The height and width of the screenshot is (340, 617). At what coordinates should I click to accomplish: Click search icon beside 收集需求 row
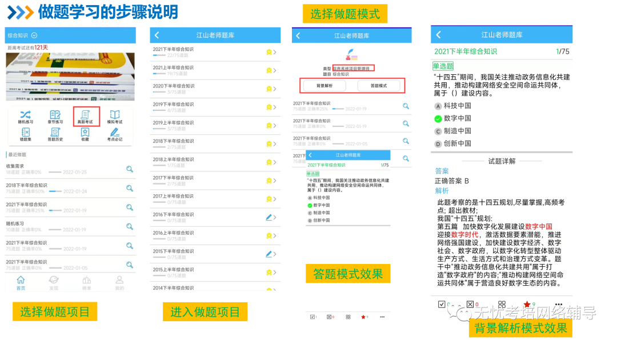(x=130, y=169)
